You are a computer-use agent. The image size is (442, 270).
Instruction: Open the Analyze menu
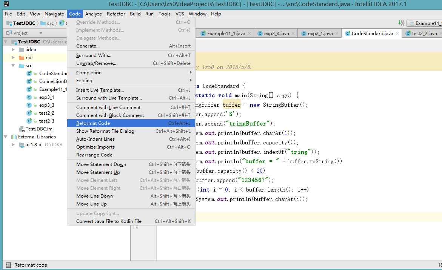[93, 14]
